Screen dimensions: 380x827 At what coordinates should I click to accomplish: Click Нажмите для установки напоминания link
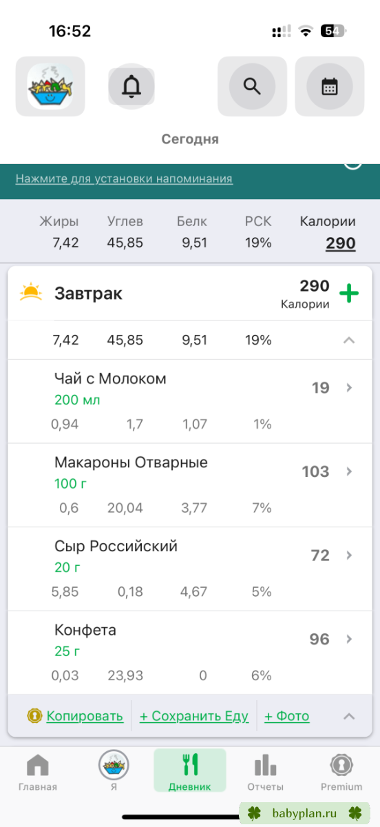(x=124, y=178)
